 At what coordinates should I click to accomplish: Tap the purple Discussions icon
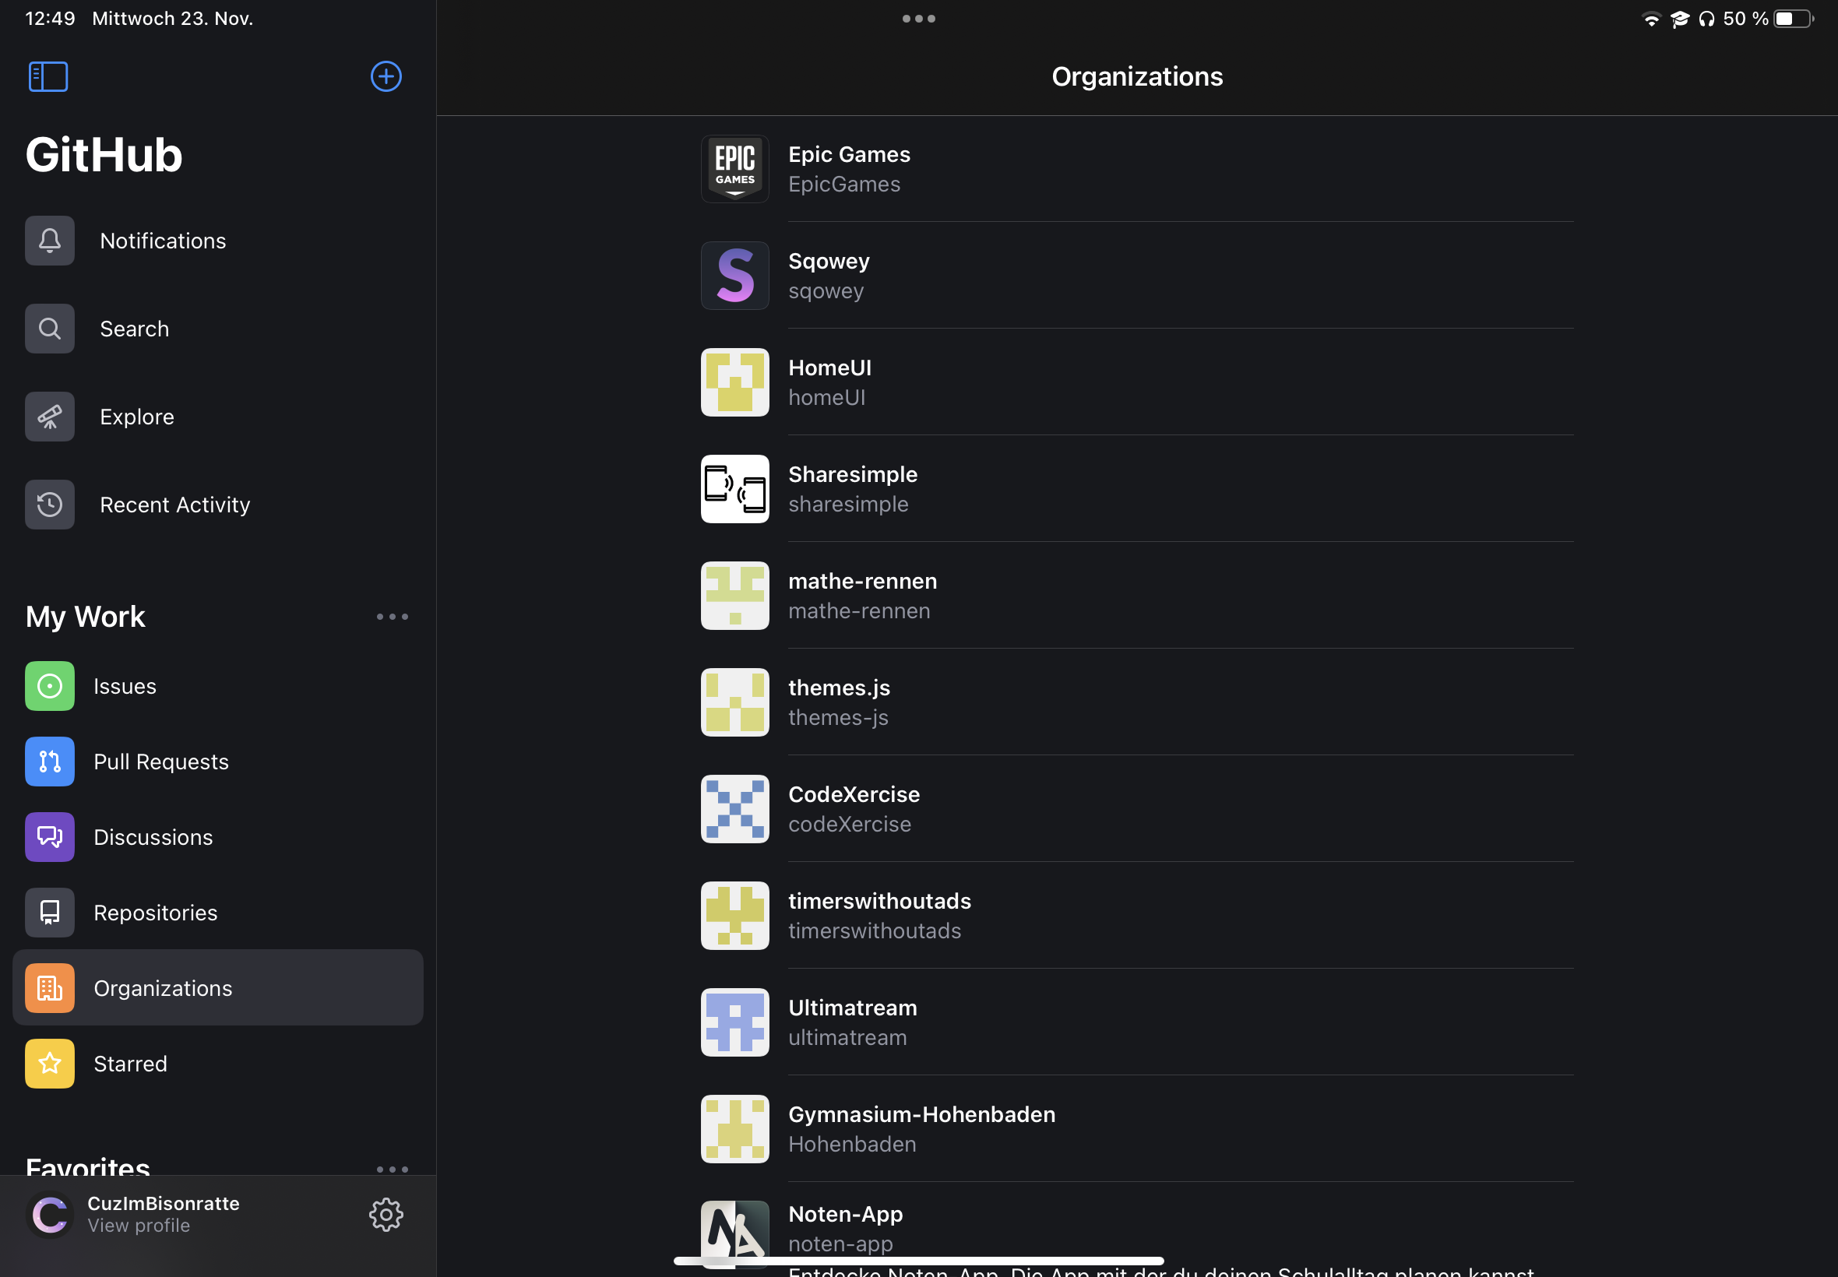50,838
